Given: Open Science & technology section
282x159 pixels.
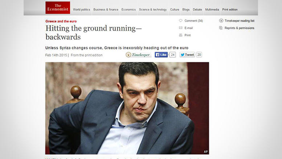Looking at the screenshot, I should [153, 9].
